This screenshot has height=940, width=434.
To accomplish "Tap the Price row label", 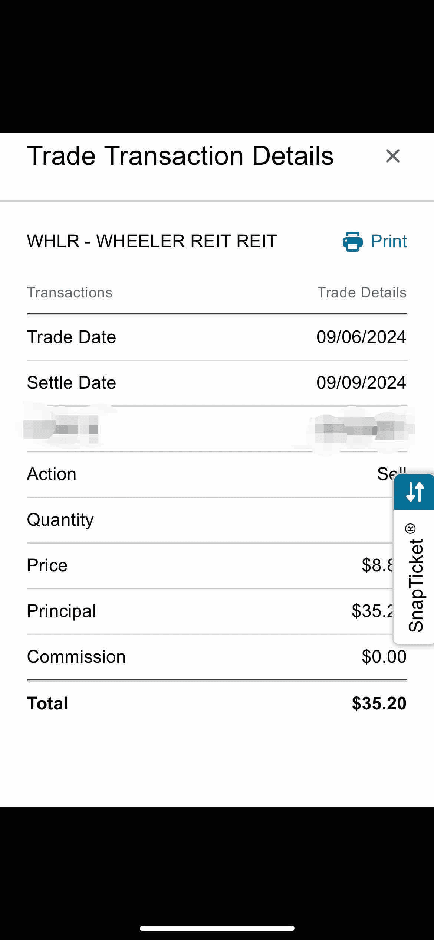I will (x=47, y=565).
